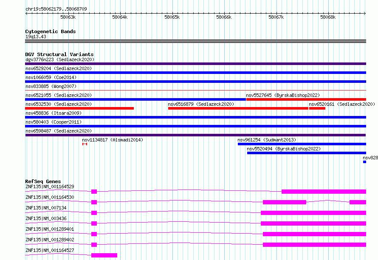This screenshot has width=378, height=260.
Task: Click the large exon of NM_001289402
Action: (x=314, y=245)
